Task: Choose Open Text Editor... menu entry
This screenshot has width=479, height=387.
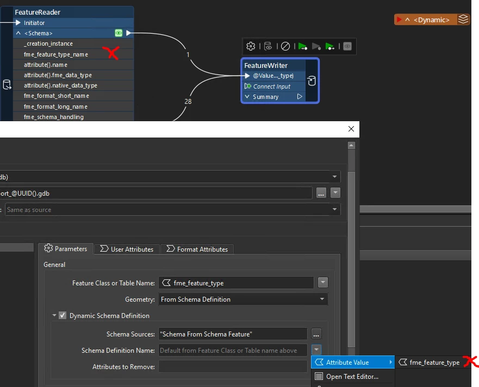Action: pyautogui.click(x=353, y=376)
